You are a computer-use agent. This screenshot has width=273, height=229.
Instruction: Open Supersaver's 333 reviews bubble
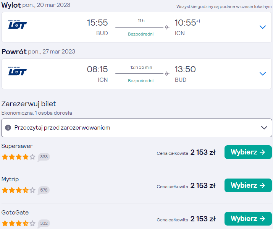pyautogui.click(x=44, y=157)
